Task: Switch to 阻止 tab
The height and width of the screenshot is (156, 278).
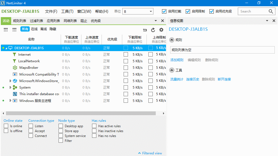Action: [x=84, y=21]
